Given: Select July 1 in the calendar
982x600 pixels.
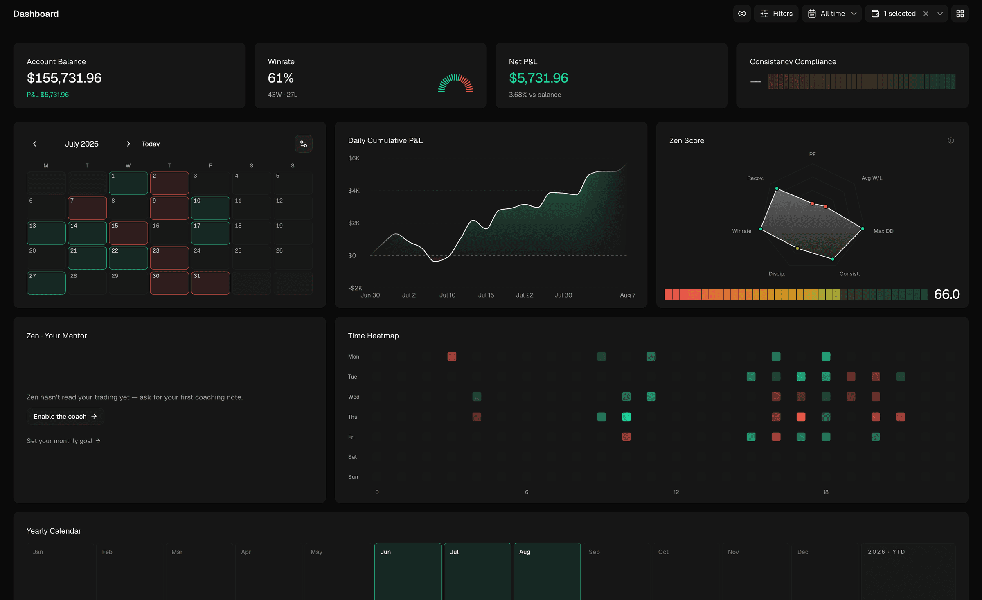Looking at the screenshot, I should (128, 183).
